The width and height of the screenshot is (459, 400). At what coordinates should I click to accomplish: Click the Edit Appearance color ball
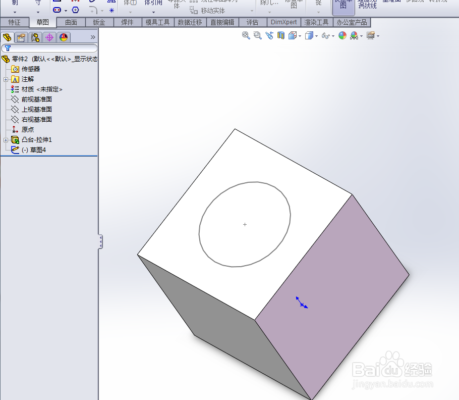click(x=342, y=36)
